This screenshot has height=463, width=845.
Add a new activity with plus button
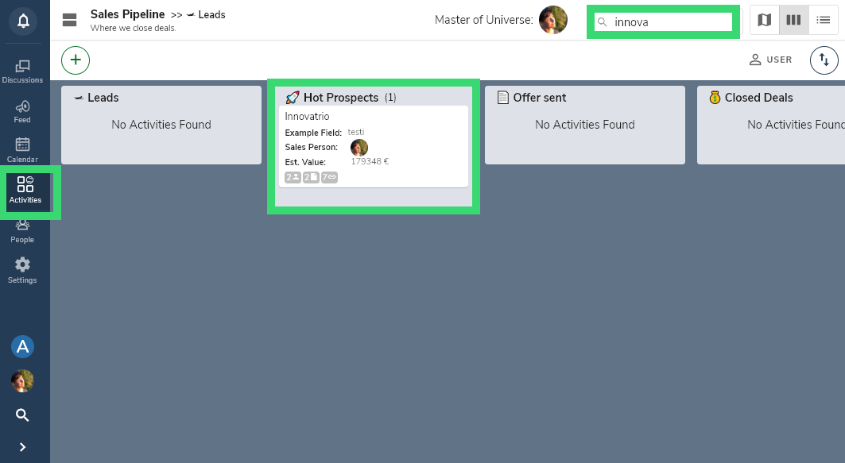(x=76, y=60)
